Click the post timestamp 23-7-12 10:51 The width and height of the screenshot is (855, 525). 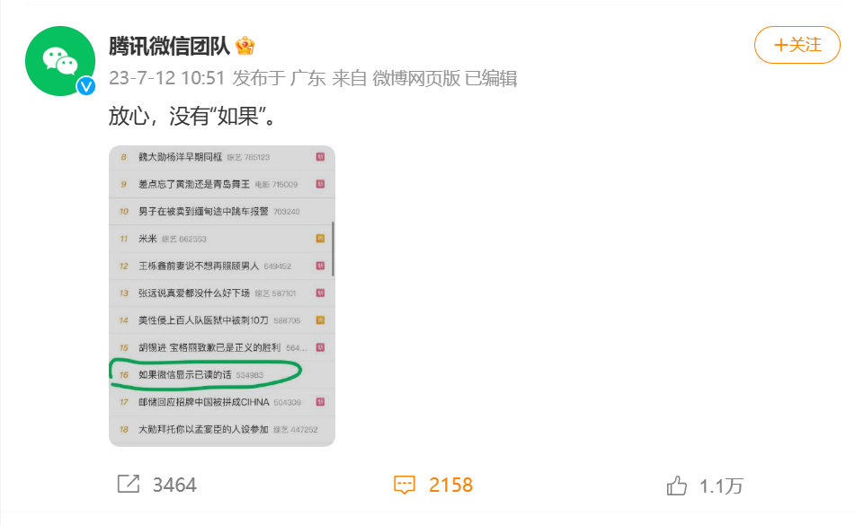167,78
